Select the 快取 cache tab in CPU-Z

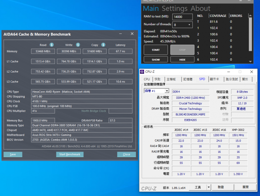[x=157, y=79]
